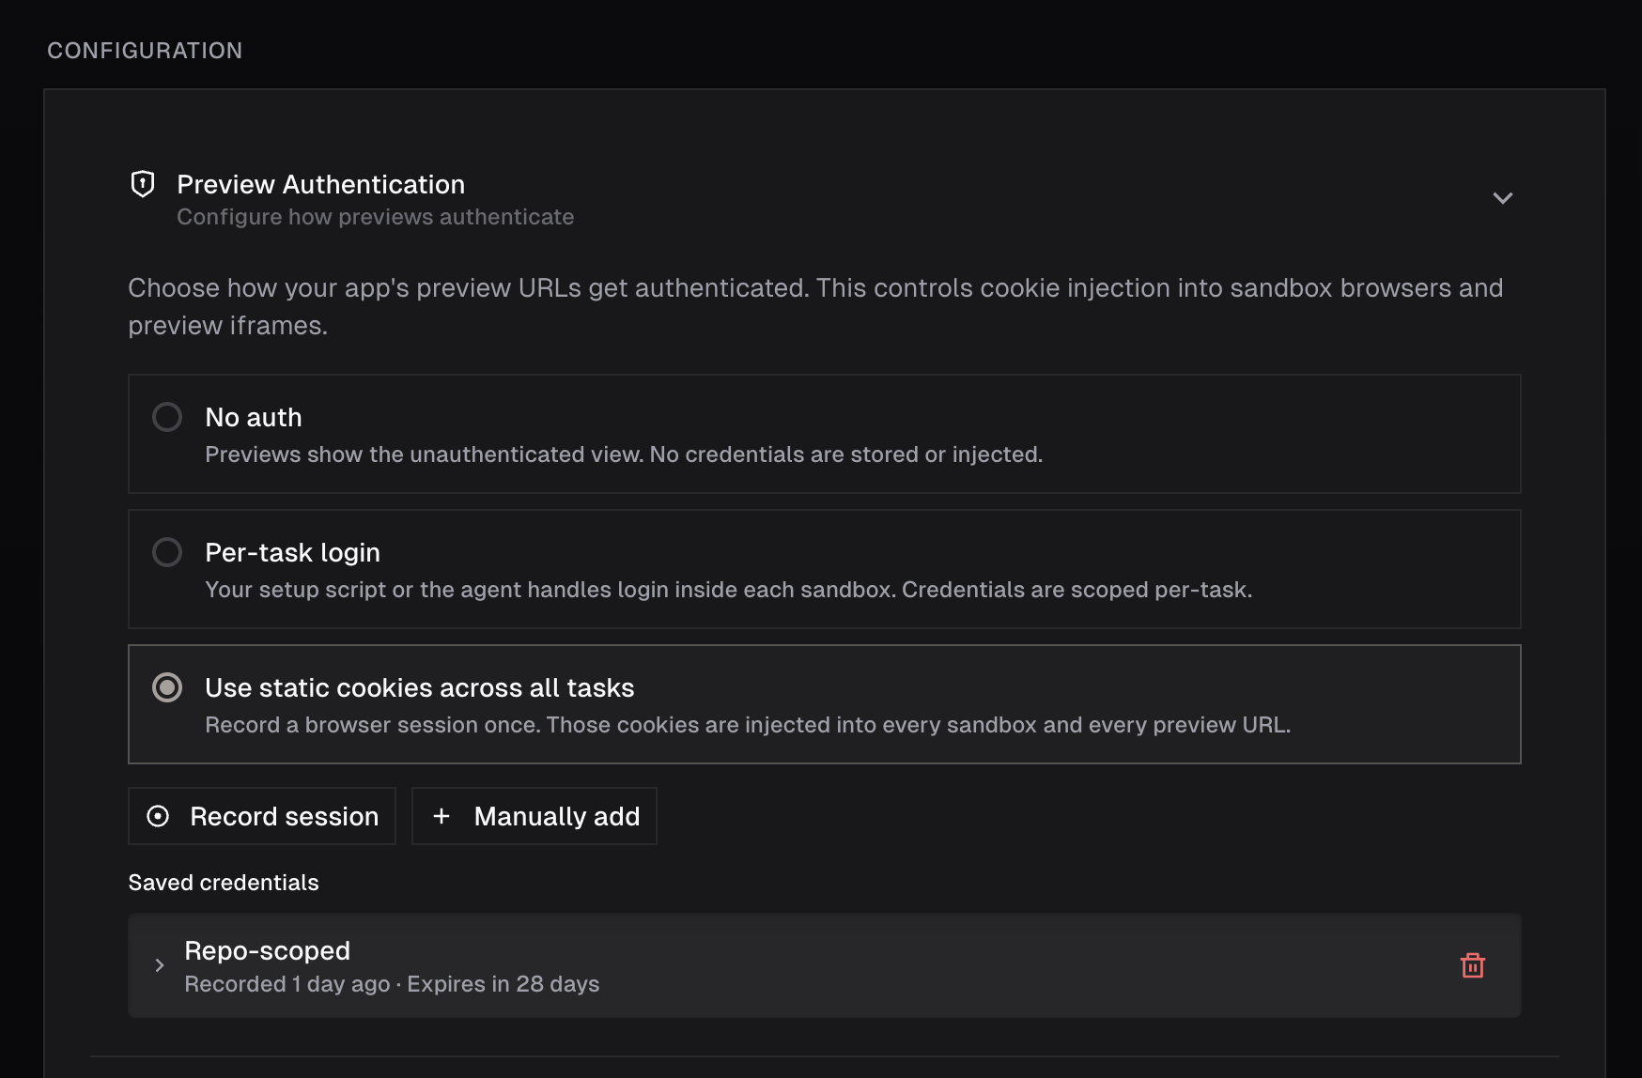Click the Preview Authentication heading
This screenshot has width=1642, height=1078.
click(x=320, y=184)
